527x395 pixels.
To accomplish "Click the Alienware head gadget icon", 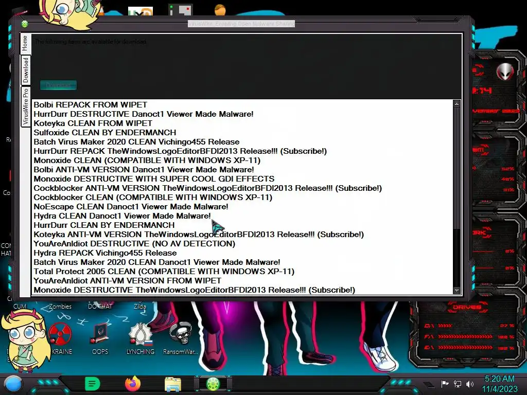I will [505, 71].
